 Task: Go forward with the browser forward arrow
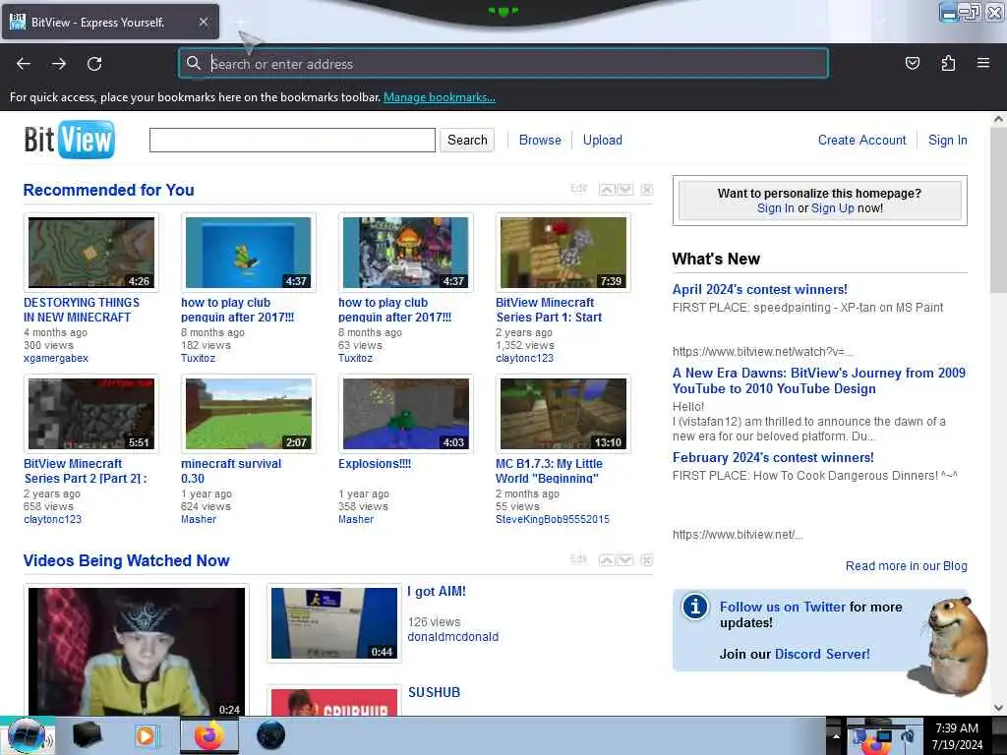[x=59, y=64]
